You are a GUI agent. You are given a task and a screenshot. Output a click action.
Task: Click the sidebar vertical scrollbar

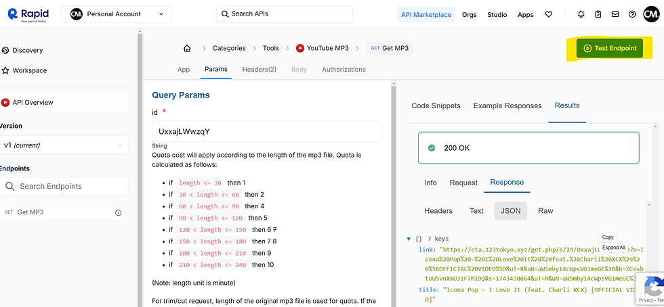[x=140, y=168]
